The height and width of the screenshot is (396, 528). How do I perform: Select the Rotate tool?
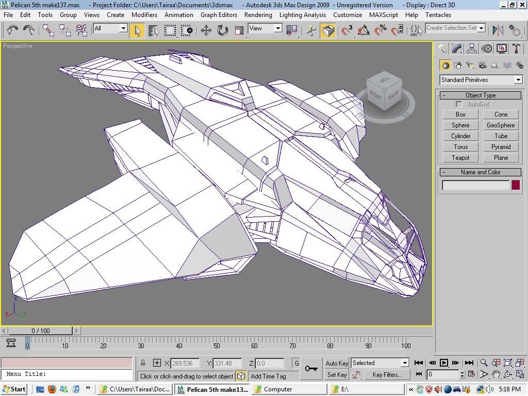223,30
